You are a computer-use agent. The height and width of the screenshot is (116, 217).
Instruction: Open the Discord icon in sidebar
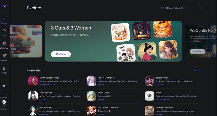coord(4,86)
